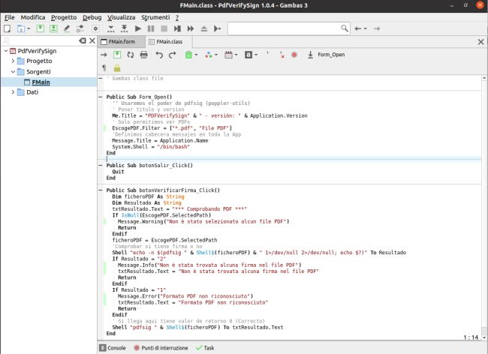Click the run-to-cursor arrow with dot icon
This screenshot has width=488, height=354.
pyautogui.click(x=217, y=28)
